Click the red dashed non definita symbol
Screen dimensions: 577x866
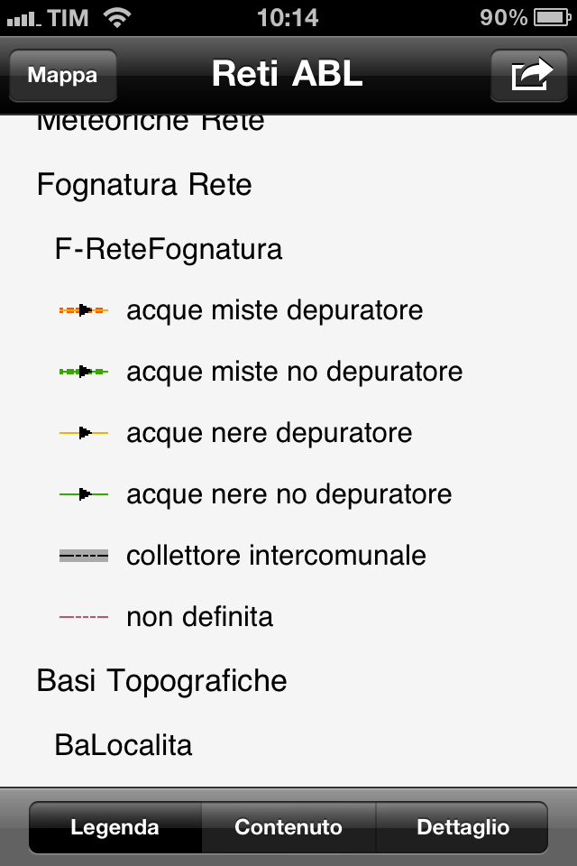pyautogui.click(x=84, y=617)
